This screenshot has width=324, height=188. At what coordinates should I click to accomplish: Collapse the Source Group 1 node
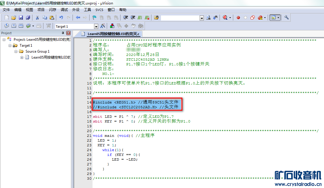point(16,51)
